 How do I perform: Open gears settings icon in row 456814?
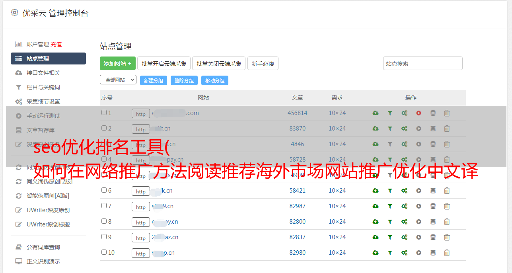click(x=404, y=113)
